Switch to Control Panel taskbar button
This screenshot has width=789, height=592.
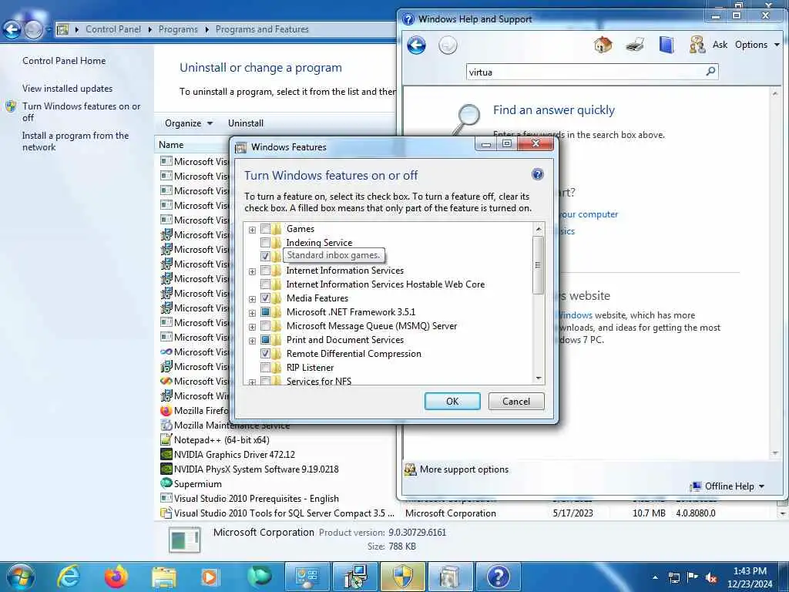[x=307, y=577]
